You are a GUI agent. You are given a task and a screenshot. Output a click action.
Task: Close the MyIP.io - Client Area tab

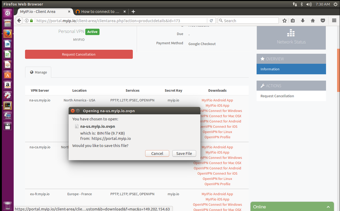coord(69,11)
